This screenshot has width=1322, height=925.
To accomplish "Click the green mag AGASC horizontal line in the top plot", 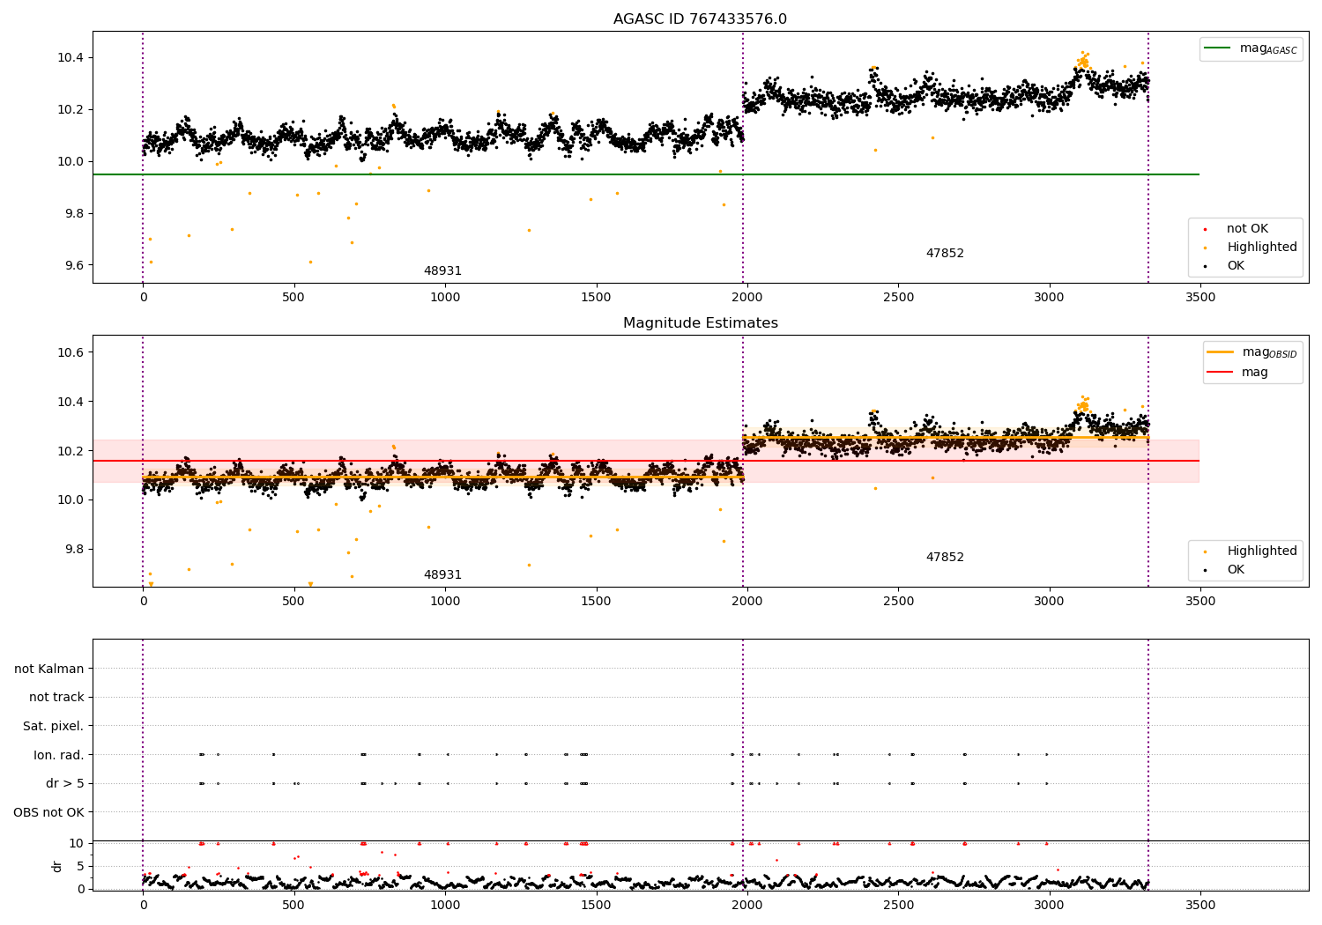I will point(646,174).
